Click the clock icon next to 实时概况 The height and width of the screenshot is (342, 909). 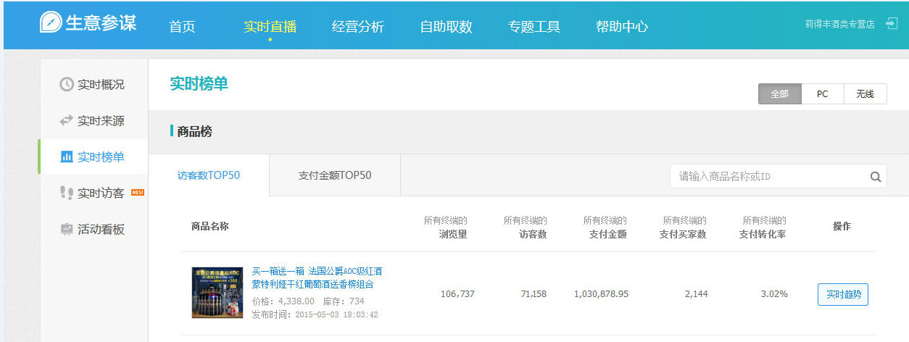pyautogui.click(x=66, y=85)
